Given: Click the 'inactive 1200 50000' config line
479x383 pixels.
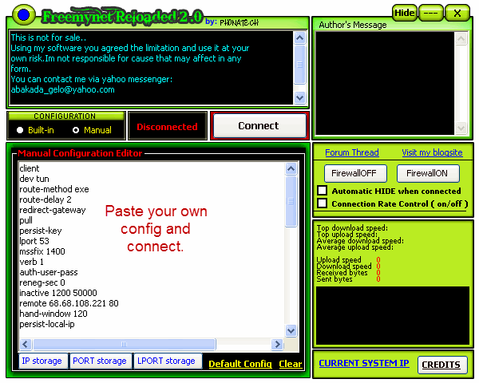Looking at the screenshot, I should [x=58, y=293].
